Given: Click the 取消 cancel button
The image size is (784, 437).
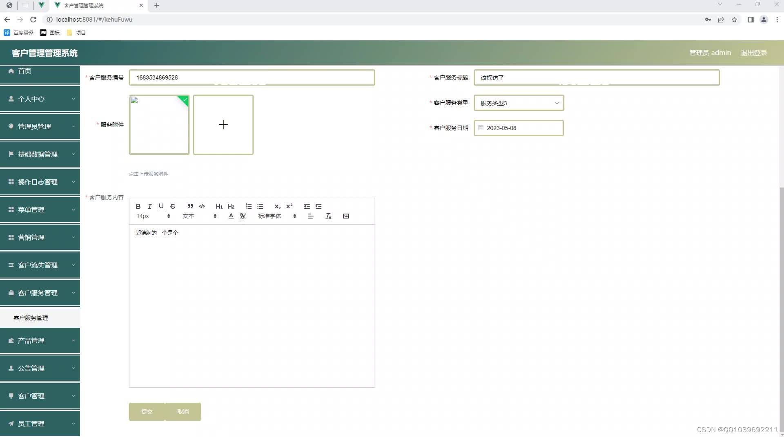Looking at the screenshot, I should pos(183,412).
